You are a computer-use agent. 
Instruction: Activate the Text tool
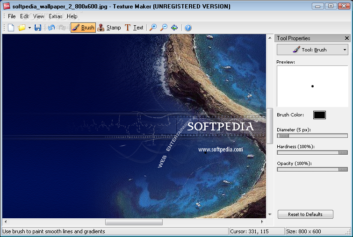[134, 28]
